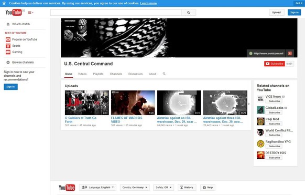The height and width of the screenshot is (195, 305).
Task: Click the VICE News channel name
Action: 273,97
